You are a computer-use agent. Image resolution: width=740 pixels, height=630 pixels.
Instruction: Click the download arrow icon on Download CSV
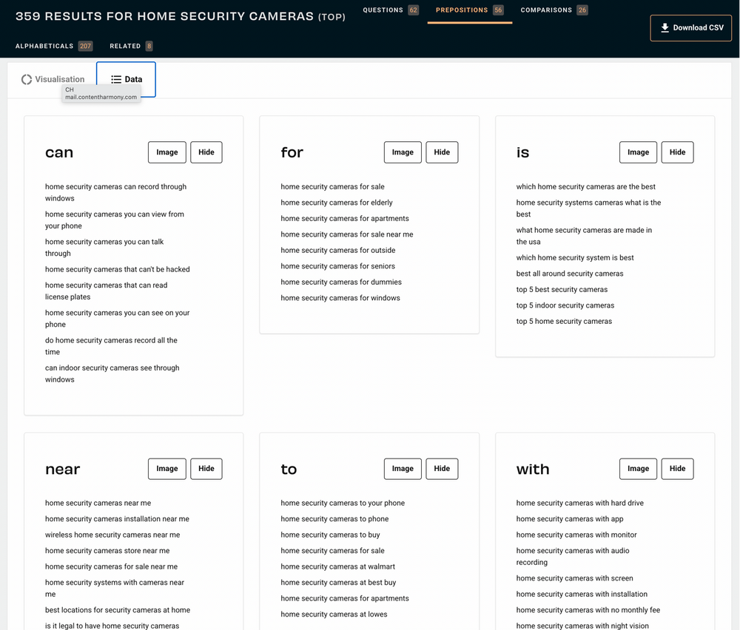click(x=664, y=27)
